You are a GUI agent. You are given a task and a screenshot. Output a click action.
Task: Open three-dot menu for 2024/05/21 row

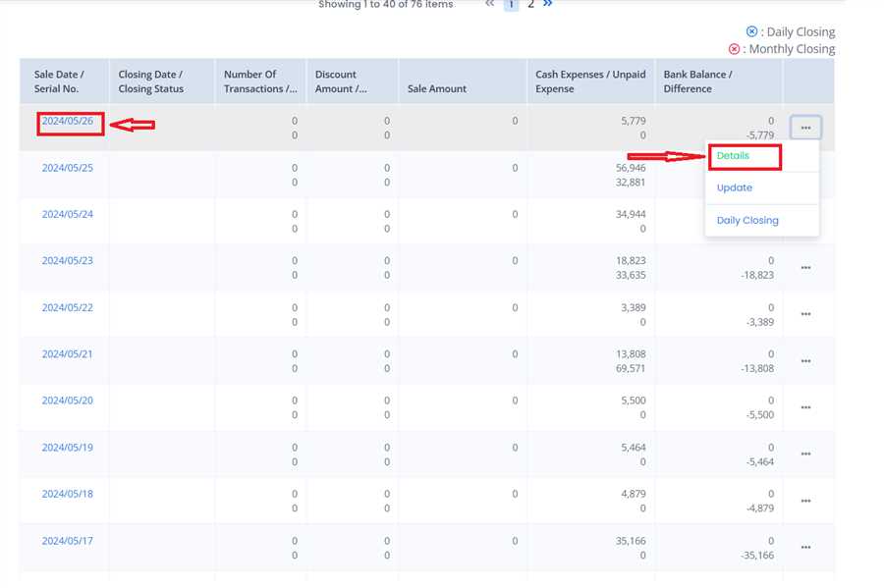tap(805, 361)
